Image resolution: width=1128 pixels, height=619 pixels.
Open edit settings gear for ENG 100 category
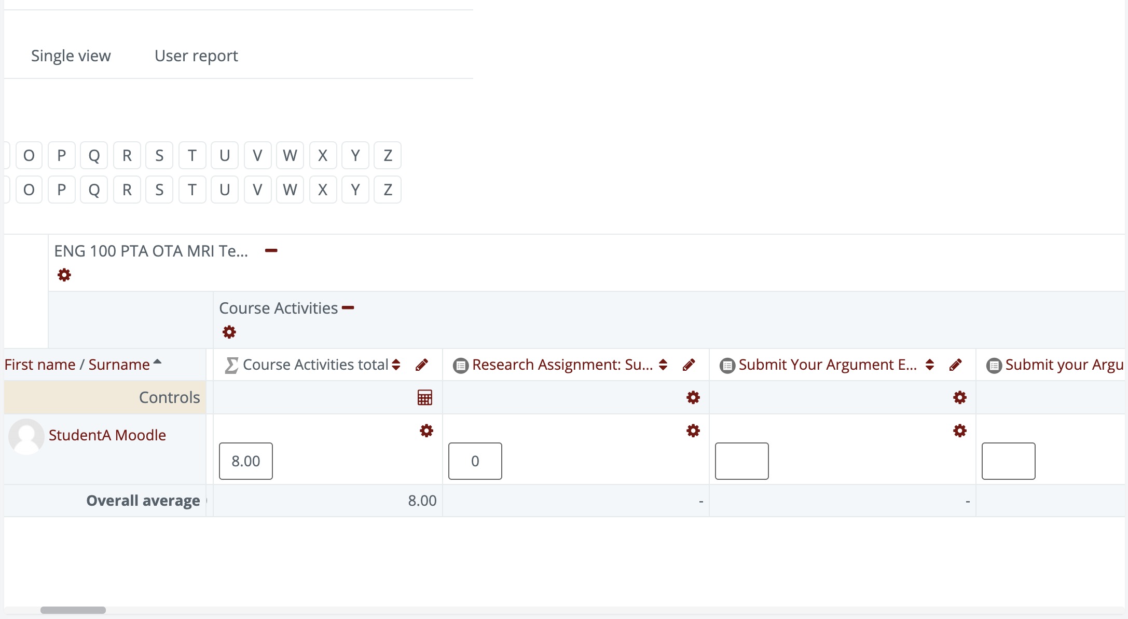64,275
